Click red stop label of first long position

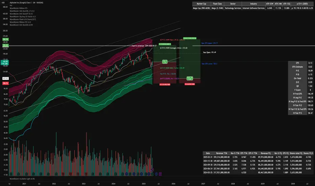[165, 85]
